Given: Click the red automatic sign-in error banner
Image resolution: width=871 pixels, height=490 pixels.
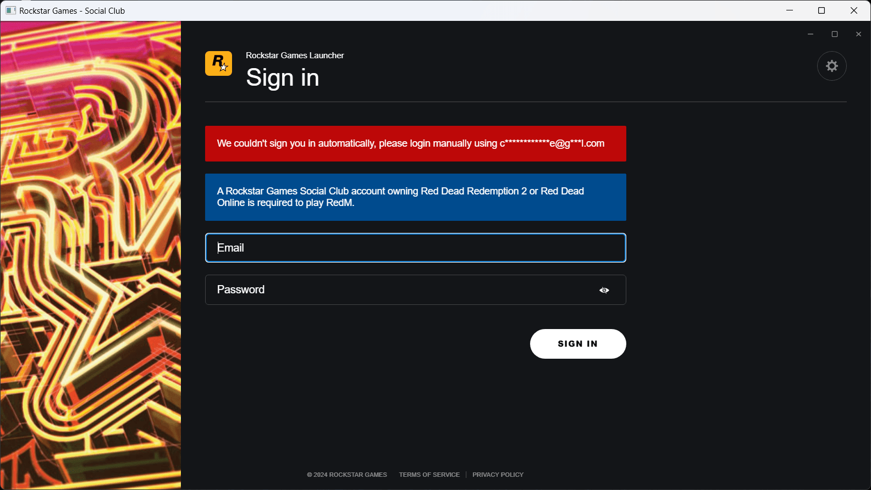Looking at the screenshot, I should [415, 143].
